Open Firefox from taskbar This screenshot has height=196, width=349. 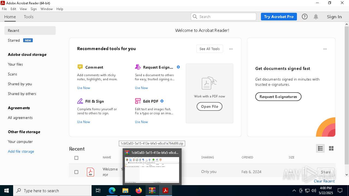pyautogui.click(x=139, y=191)
